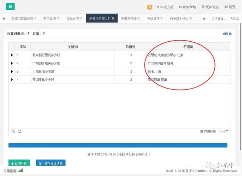
Task: Expand row 2 广州假体隆鼻多少钱
Action: click(x=12, y=63)
